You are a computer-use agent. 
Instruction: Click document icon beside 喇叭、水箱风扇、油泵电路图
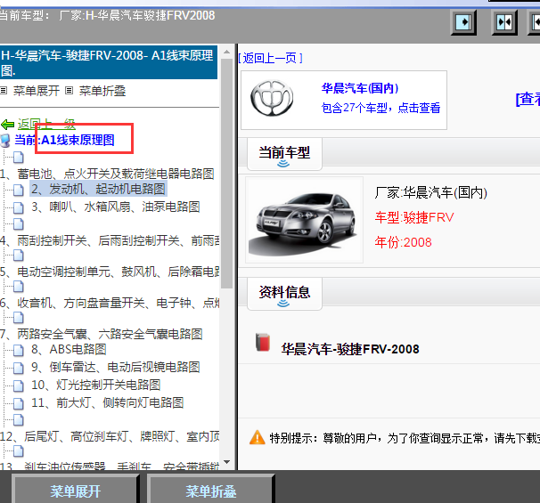(x=18, y=207)
